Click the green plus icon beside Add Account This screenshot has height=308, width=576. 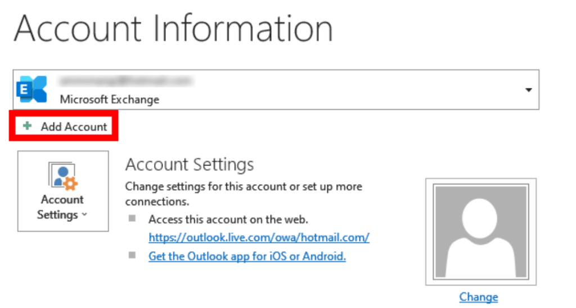click(x=27, y=126)
